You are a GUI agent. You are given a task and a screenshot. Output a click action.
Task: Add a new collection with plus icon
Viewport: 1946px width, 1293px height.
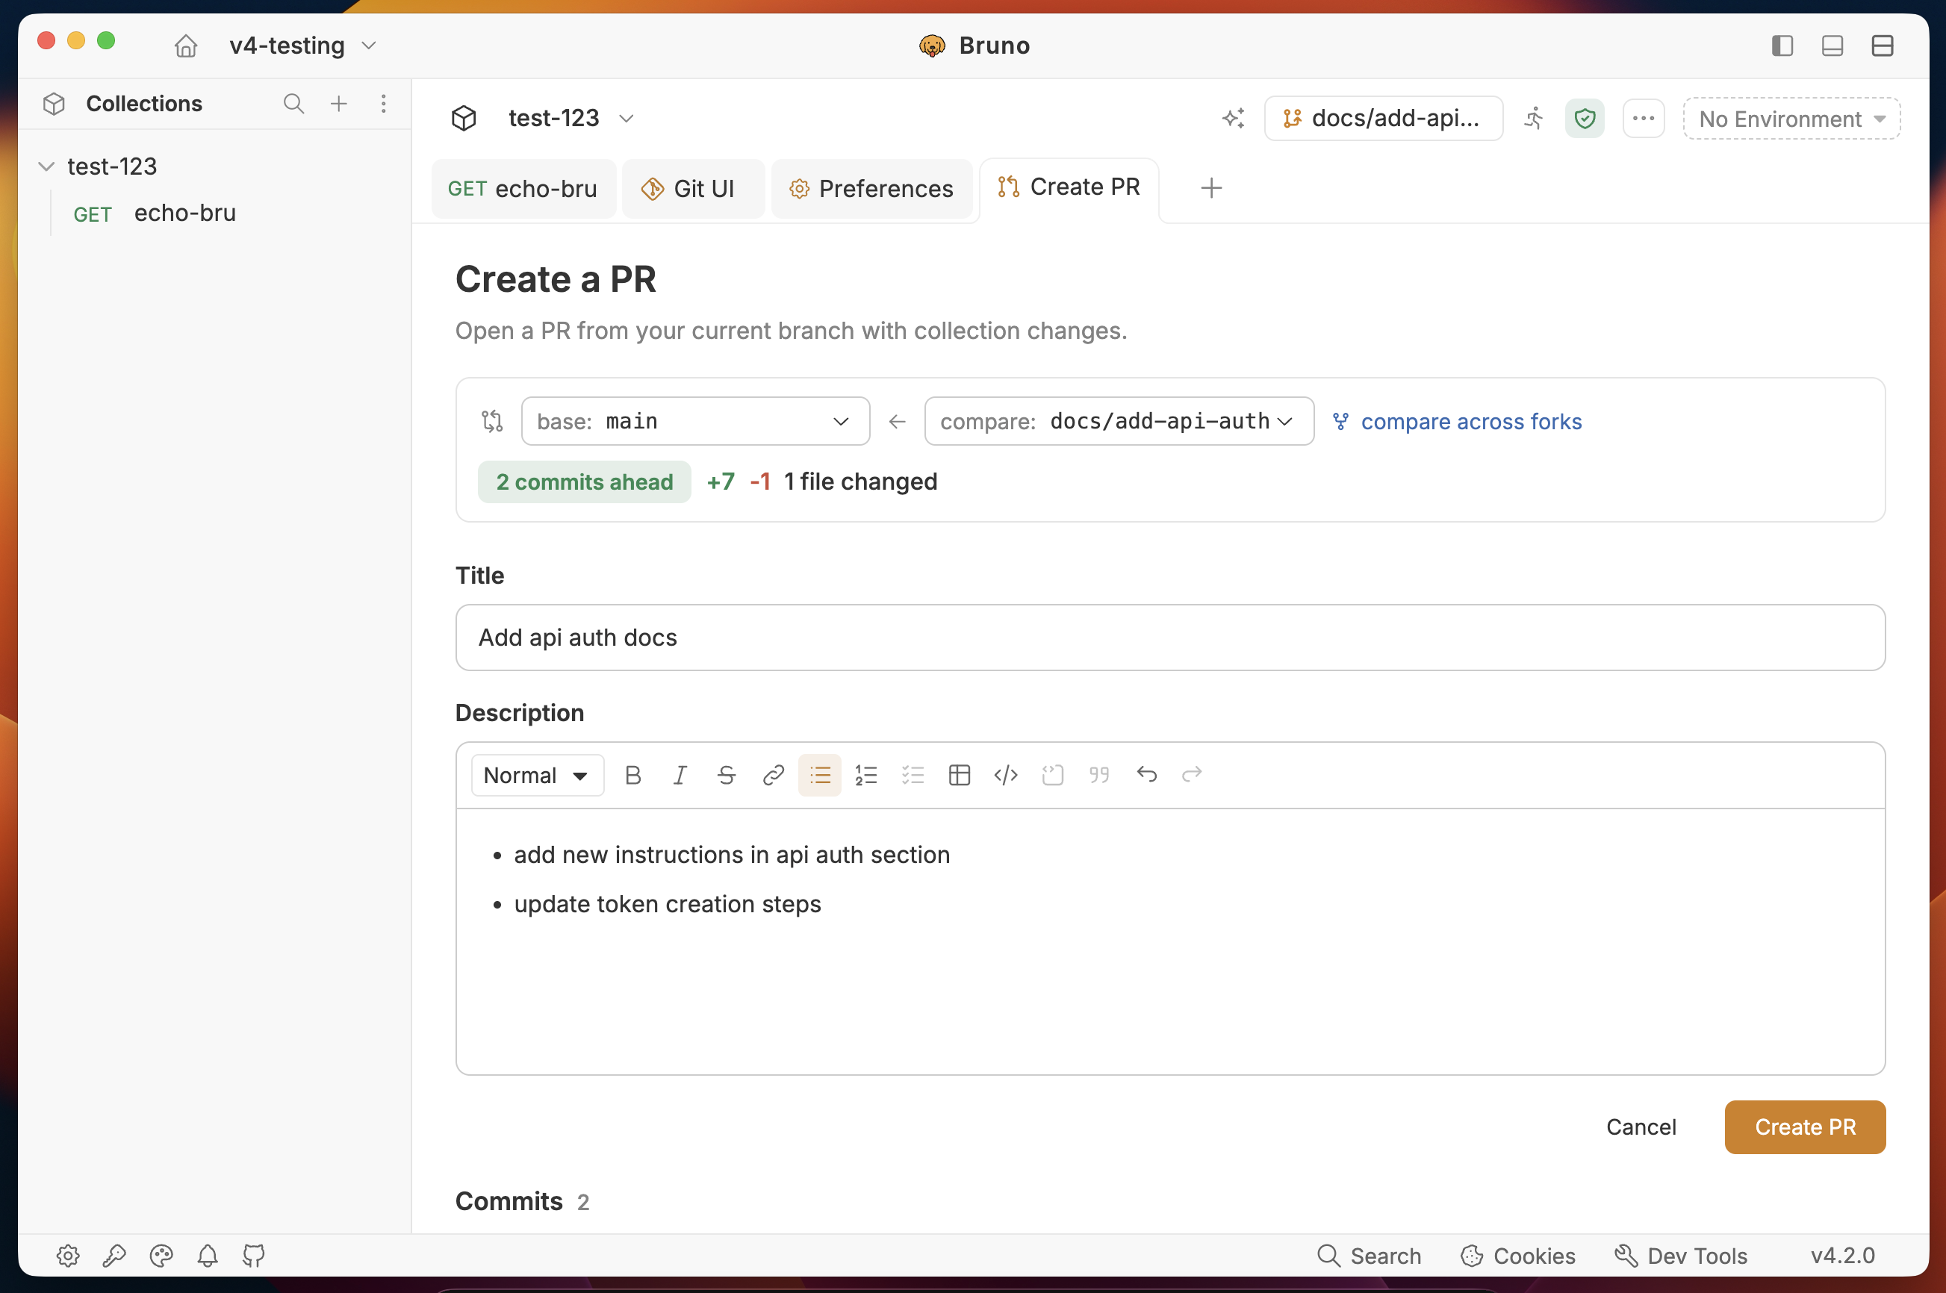(339, 104)
